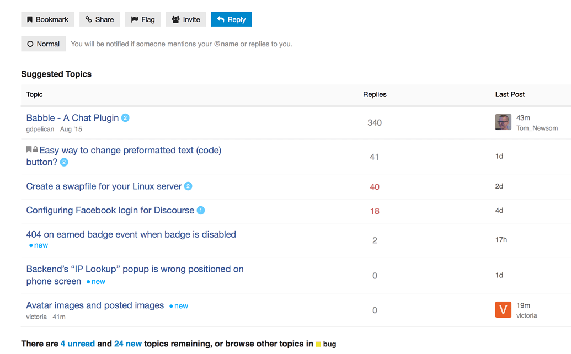
Task: Open the Normal notification level dropdown
Action: pos(43,44)
